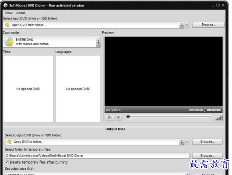Stop the preview video
The width and height of the screenshot is (232, 175).
118,118
